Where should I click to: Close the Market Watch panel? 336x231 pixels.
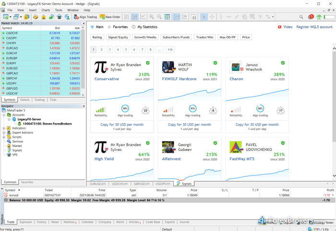(x=84, y=23)
